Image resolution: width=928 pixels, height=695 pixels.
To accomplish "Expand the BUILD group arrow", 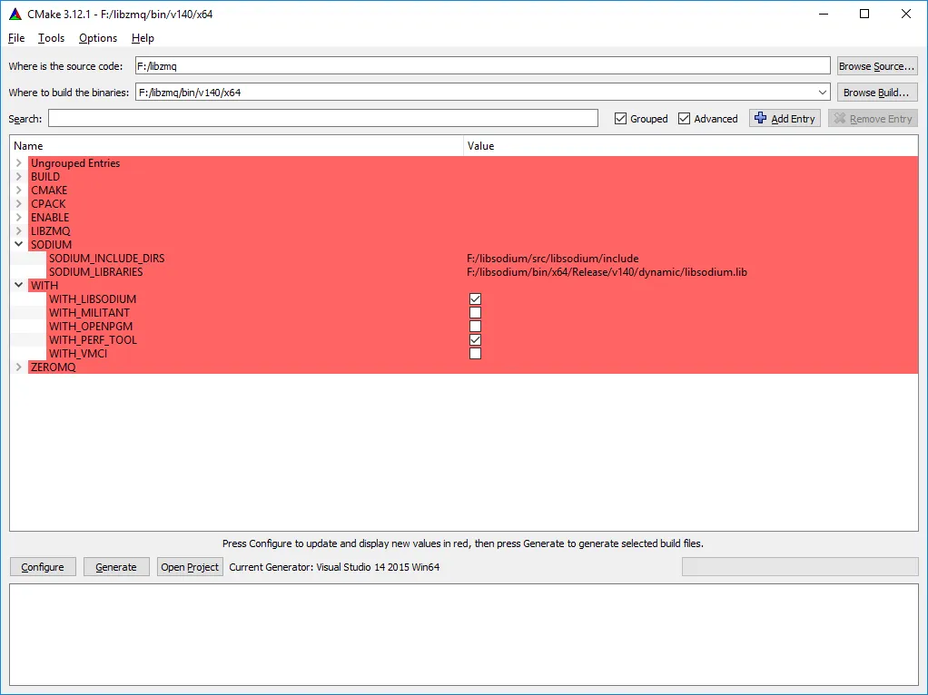I will (18, 176).
